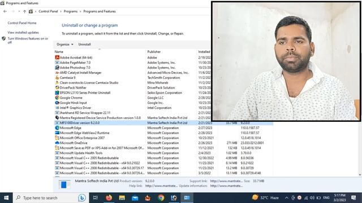This screenshot has width=362, height=203.
Task: Click the DriverPack Notifier icon
Action: [x=57, y=87]
